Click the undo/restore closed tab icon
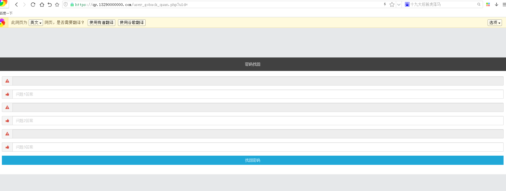The height and width of the screenshot is (191, 506). [x=50, y=5]
